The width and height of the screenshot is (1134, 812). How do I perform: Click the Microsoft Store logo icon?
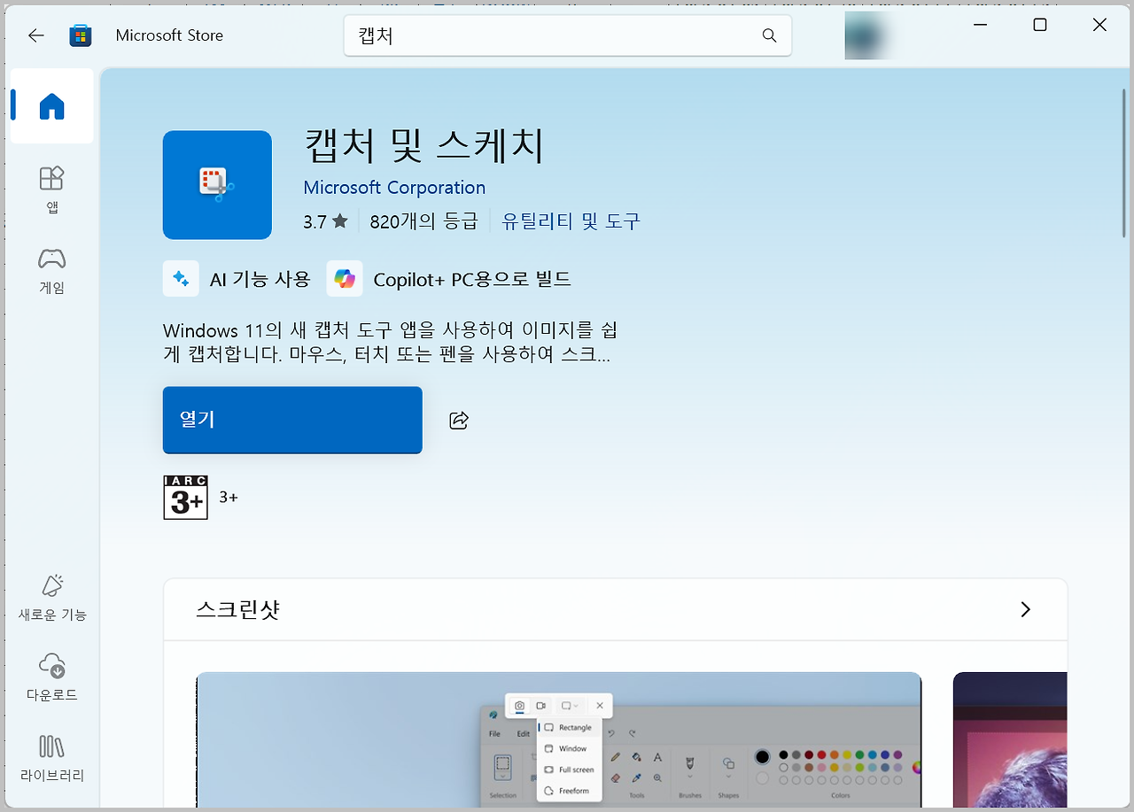[x=81, y=35]
